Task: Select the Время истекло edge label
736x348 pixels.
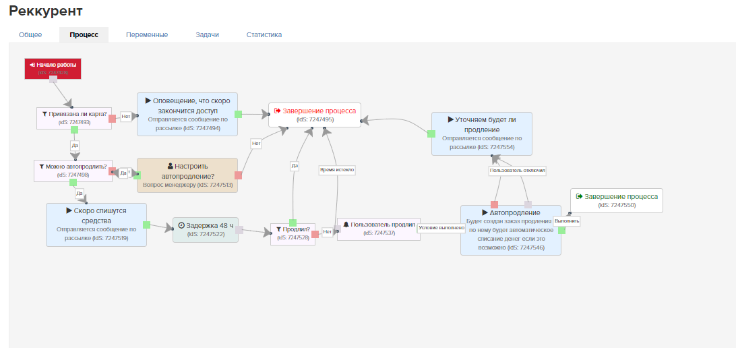Action: (x=337, y=170)
